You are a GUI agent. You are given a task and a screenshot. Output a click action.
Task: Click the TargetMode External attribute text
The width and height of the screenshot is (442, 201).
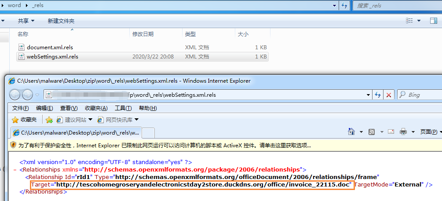[x=389, y=185]
